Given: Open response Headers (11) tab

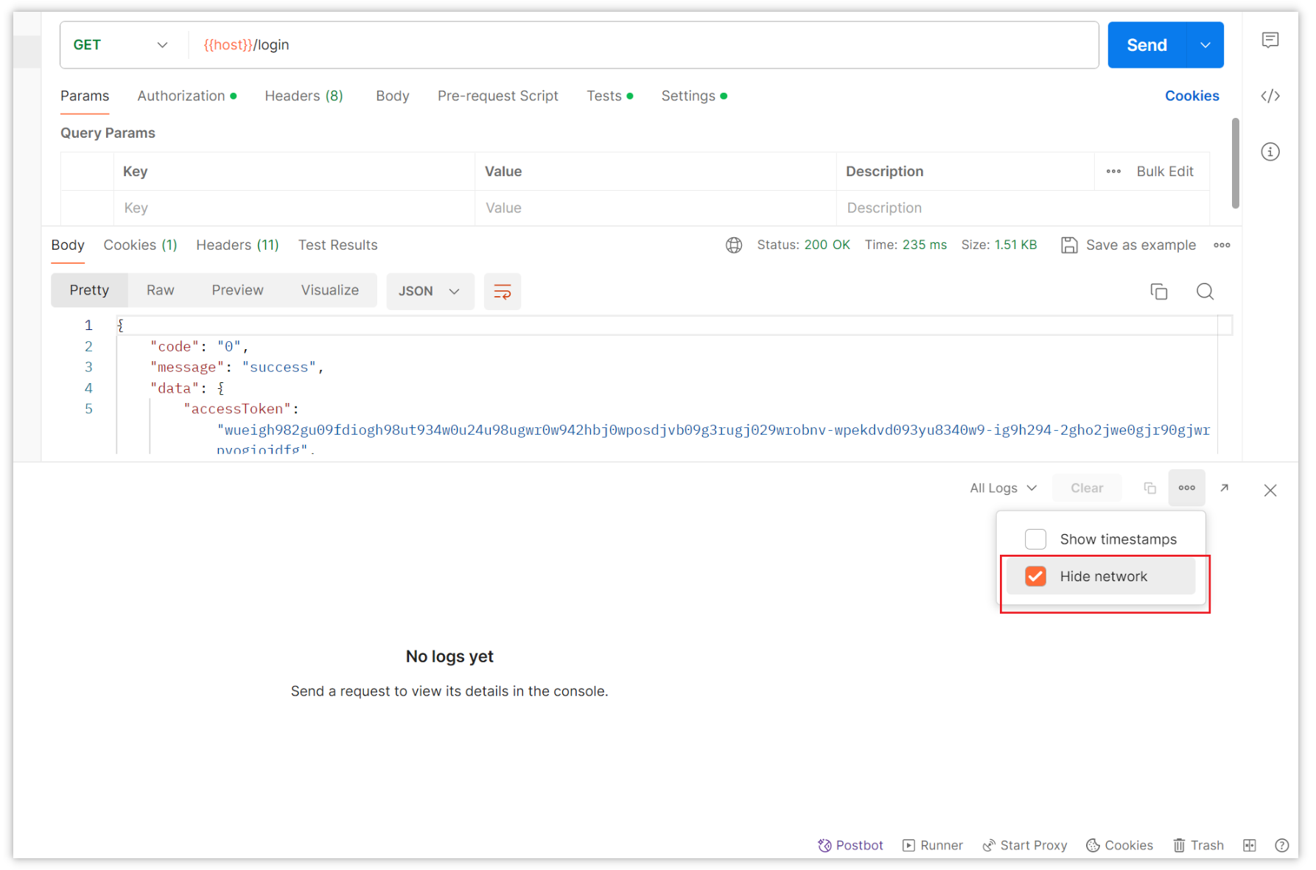Looking at the screenshot, I should point(237,245).
